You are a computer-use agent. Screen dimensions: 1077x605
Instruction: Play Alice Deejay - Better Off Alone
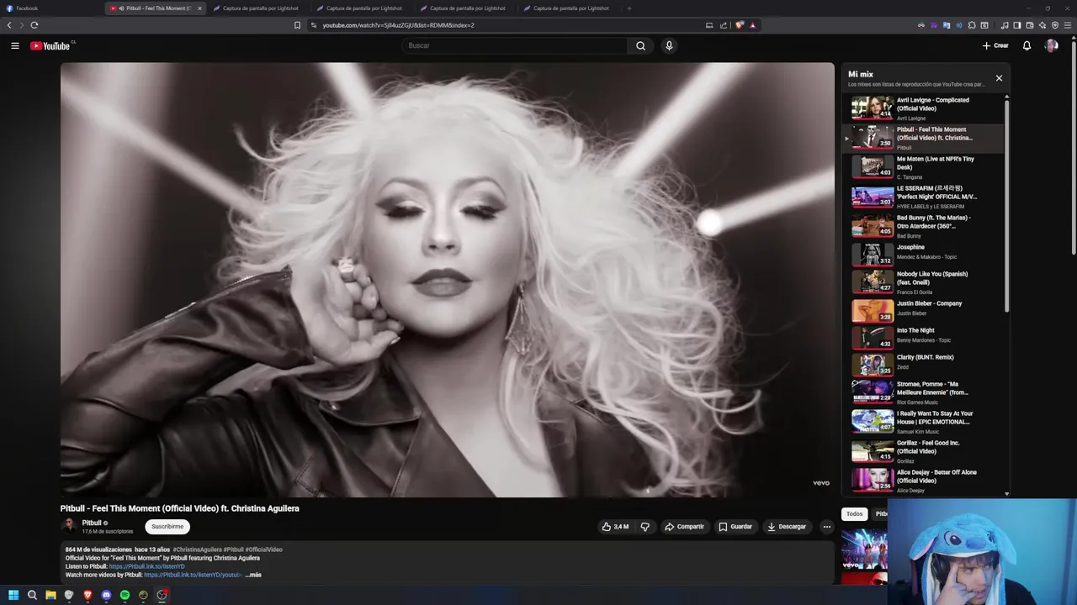point(924,481)
